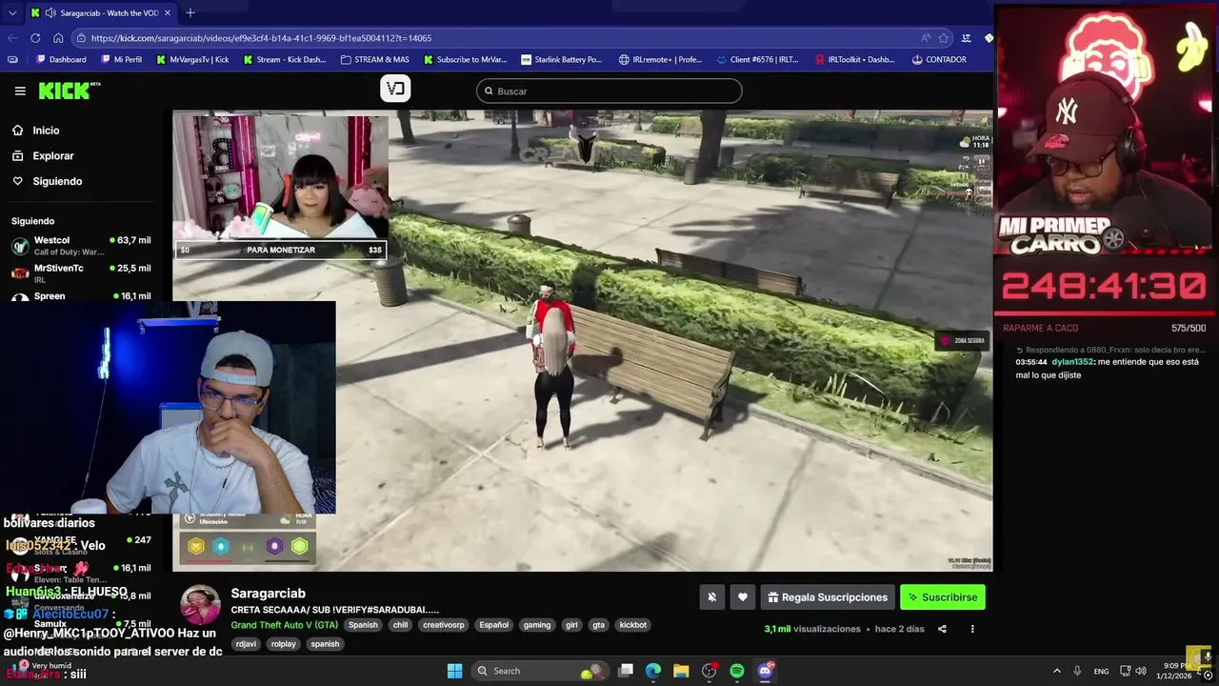
Task: Select the Español tag
Action: click(493, 625)
